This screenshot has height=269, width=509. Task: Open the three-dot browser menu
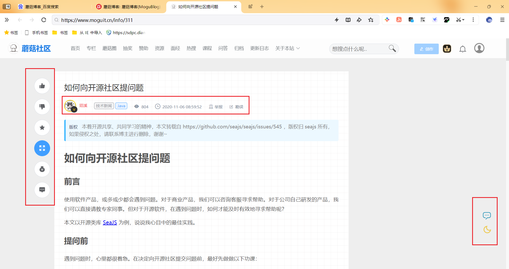pyautogui.click(x=473, y=20)
